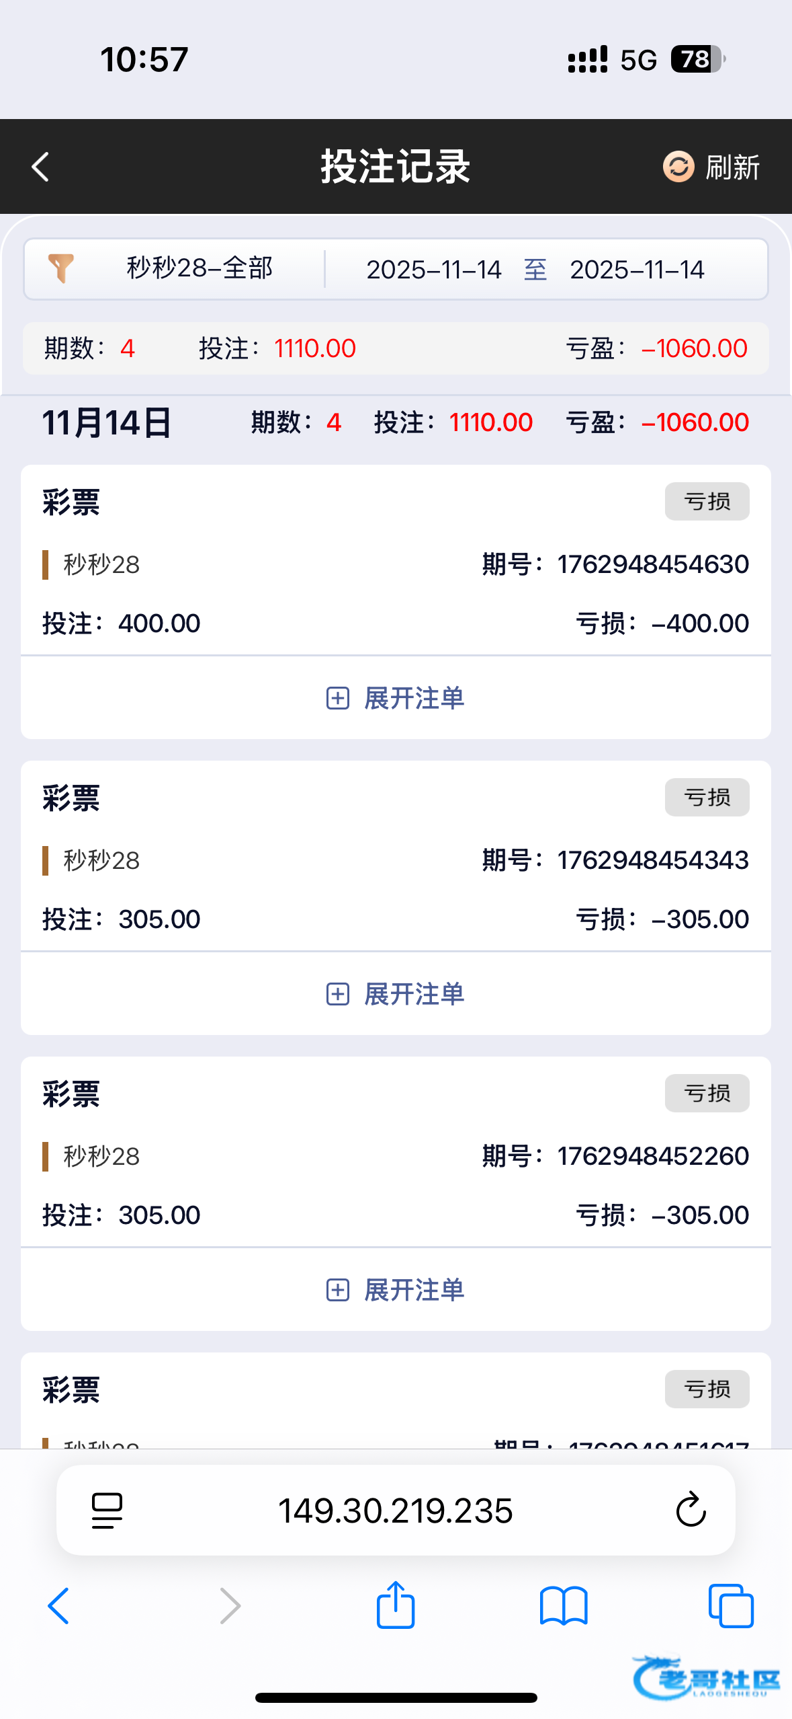Image resolution: width=792 pixels, height=1719 pixels.
Task: Select the start date 2025-11-14
Action: tap(434, 270)
